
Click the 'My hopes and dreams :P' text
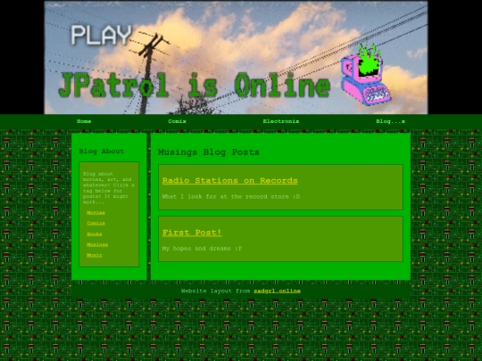pyautogui.click(x=202, y=249)
